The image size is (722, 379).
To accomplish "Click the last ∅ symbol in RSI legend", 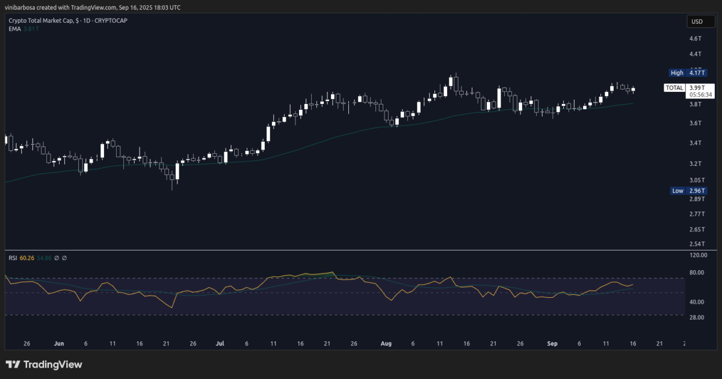I will pyautogui.click(x=64, y=258).
